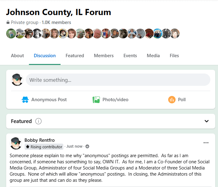Open the Members tab
This screenshot has height=187, width=218.
pyautogui.click(x=104, y=56)
